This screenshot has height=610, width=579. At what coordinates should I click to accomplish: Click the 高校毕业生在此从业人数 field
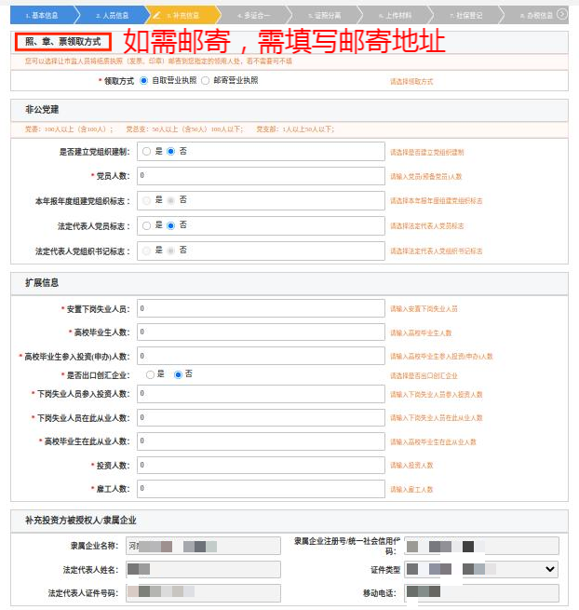261,441
